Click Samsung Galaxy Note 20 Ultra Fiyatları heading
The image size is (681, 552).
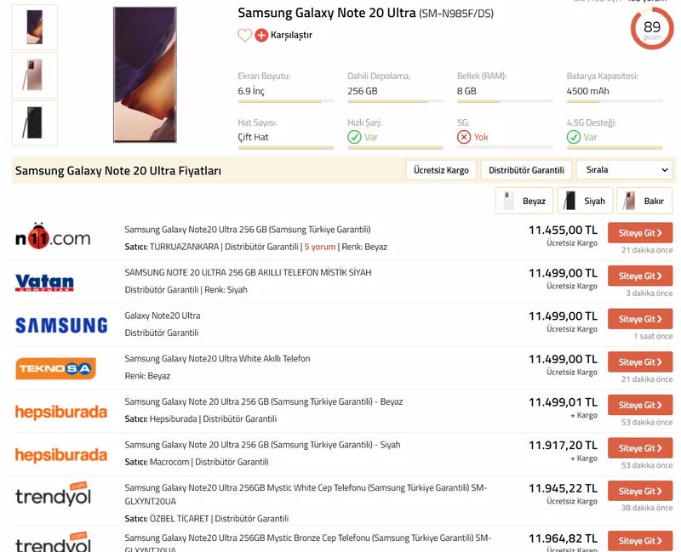118,171
